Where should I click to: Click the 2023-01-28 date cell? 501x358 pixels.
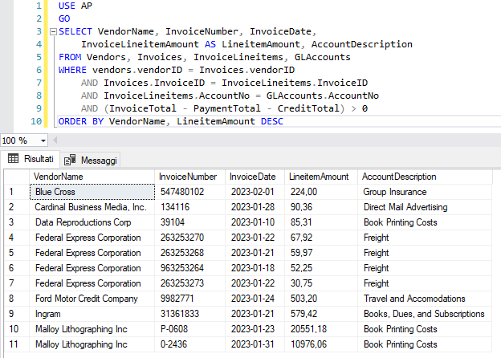click(x=255, y=207)
